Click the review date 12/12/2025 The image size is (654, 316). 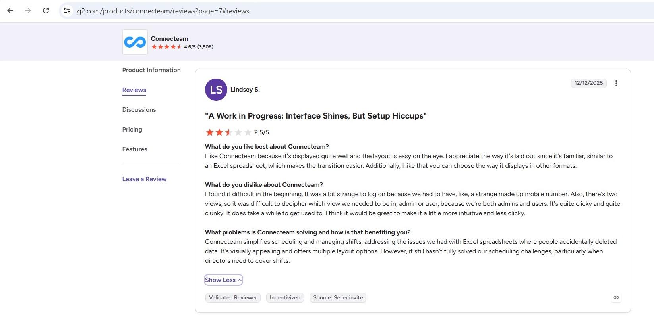[x=588, y=83]
